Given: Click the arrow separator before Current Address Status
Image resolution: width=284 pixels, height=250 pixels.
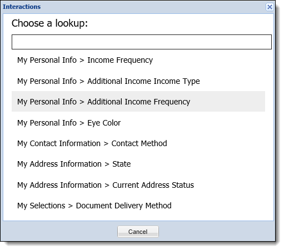Looking at the screenshot, I should [x=107, y=185].
